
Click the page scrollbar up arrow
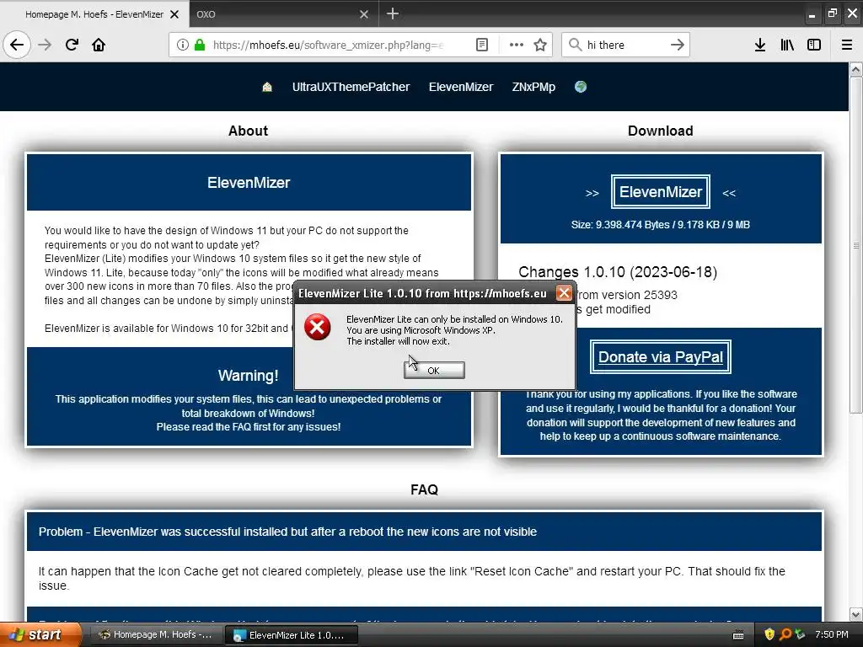point(855,69)
